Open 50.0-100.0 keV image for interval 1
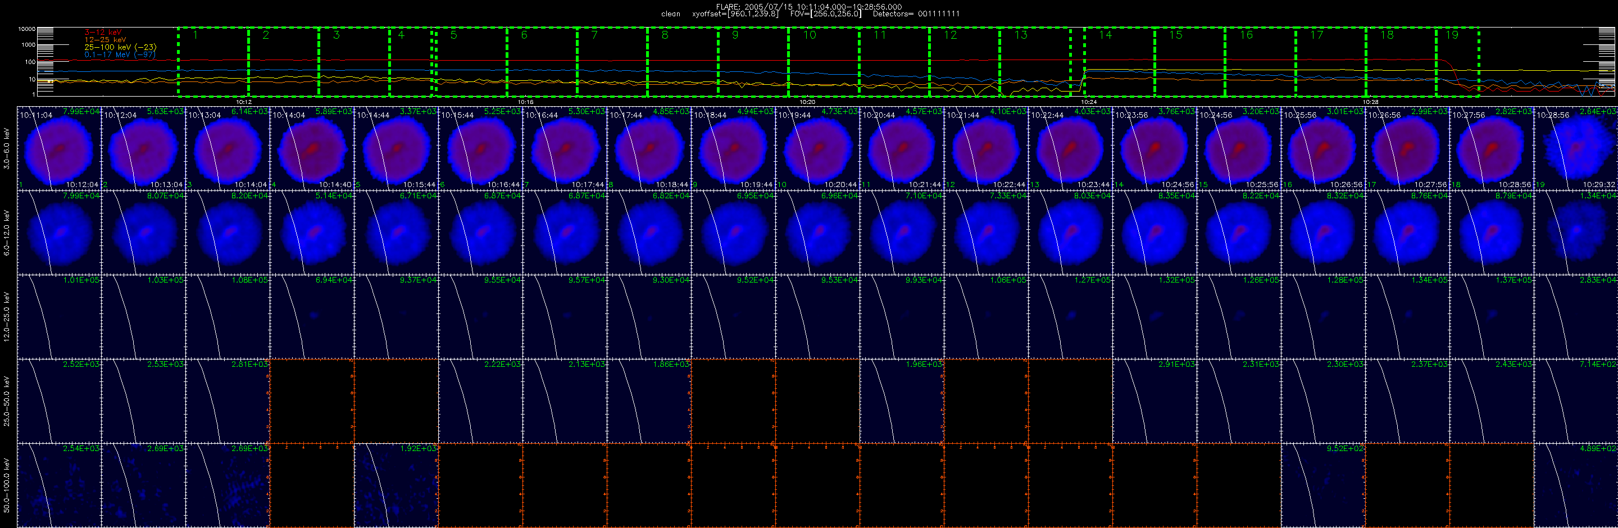 point(59,485)
